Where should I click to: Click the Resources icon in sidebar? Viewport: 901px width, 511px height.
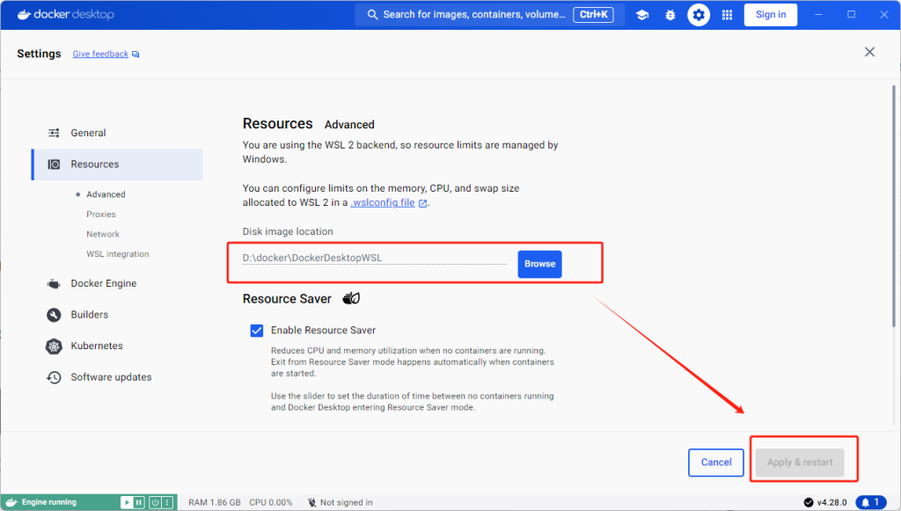pos(54,164)
